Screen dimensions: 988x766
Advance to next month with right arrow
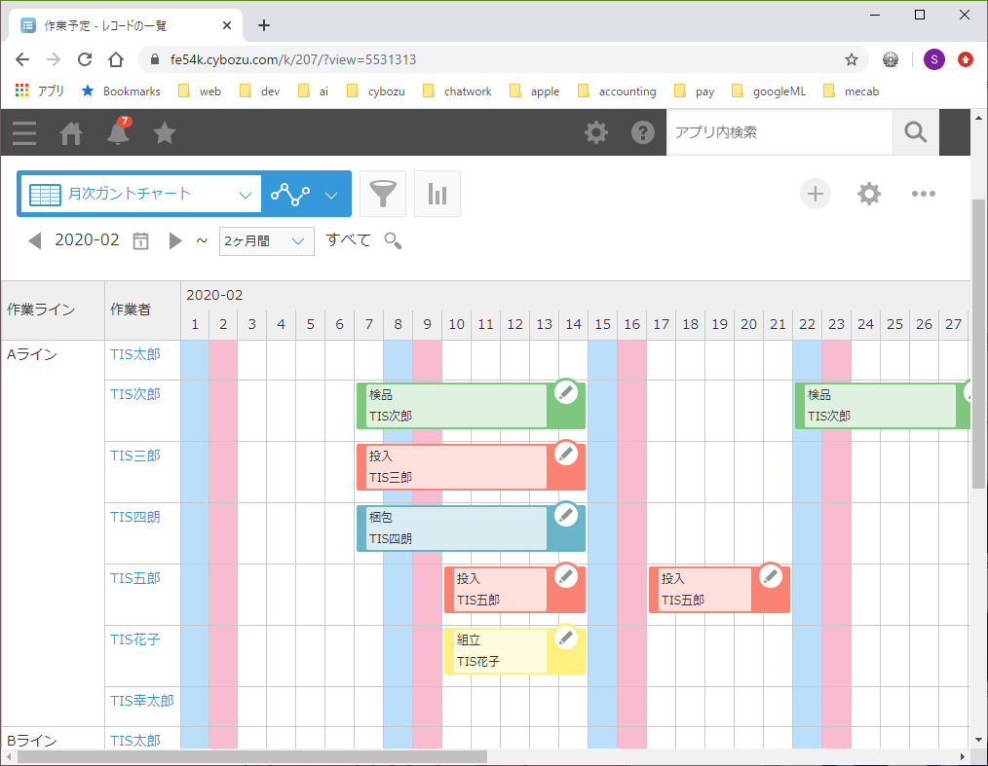[x=175, y=240]
